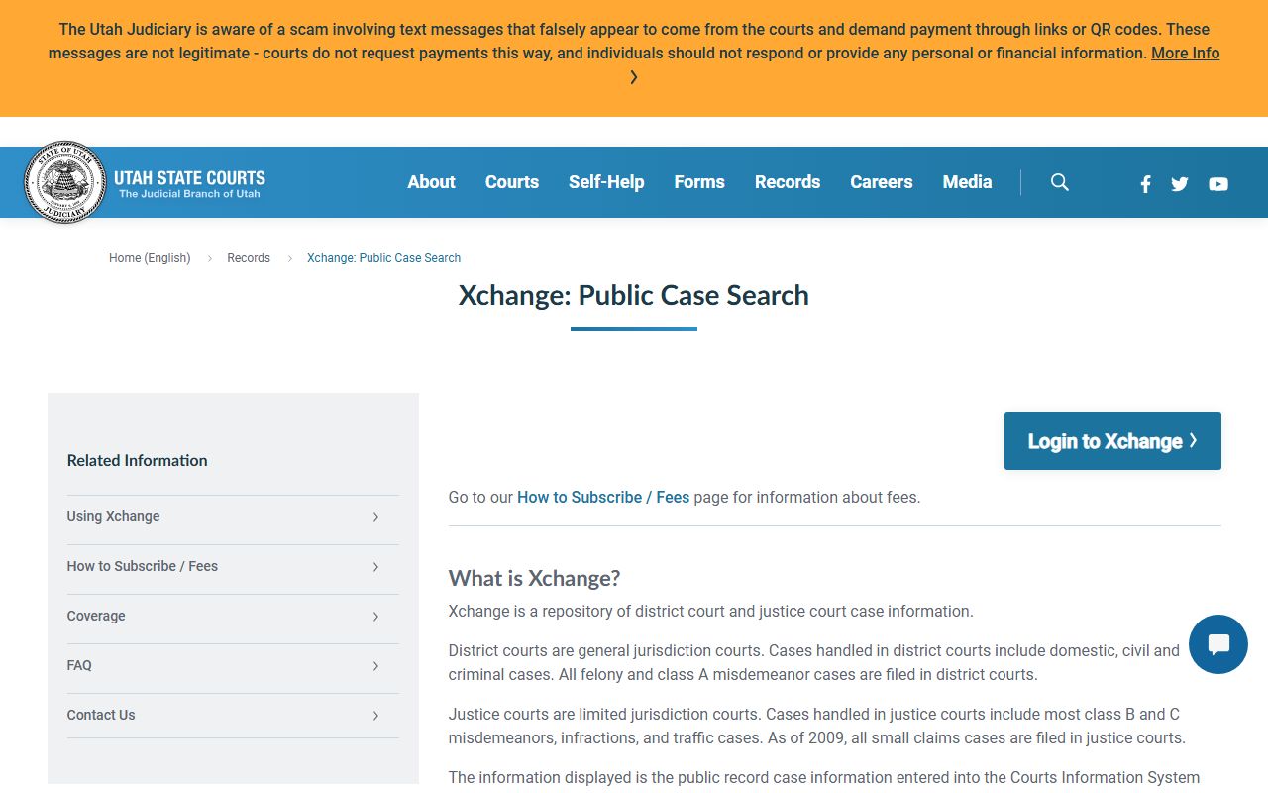Open the site search magnifier icon

click(x=1060, y=182)
